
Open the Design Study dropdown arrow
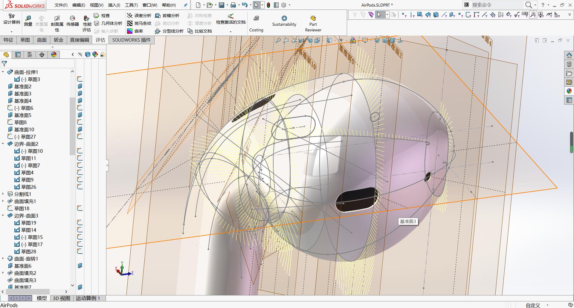tap(12, 31)
